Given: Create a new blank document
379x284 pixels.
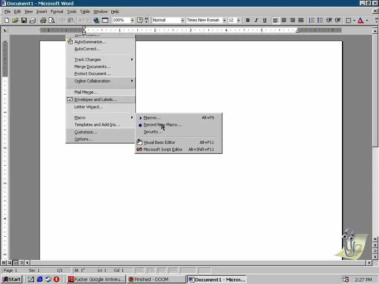Looking at the screenshot, I should click(x=7, y=20).
